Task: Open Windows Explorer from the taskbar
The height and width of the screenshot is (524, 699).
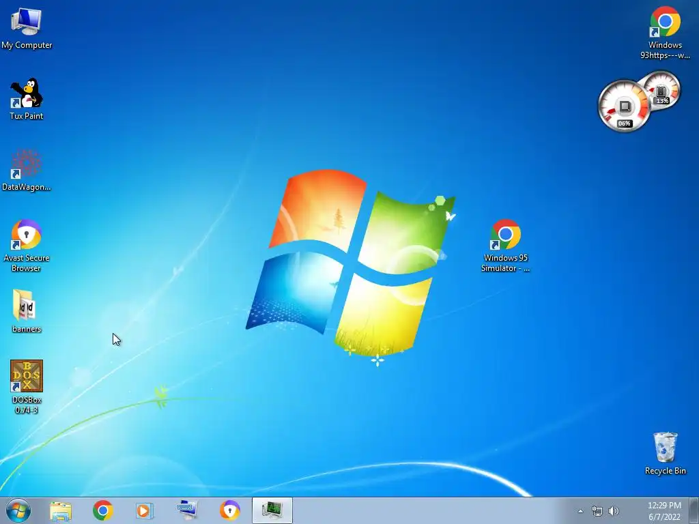Action: pos(61,510)
